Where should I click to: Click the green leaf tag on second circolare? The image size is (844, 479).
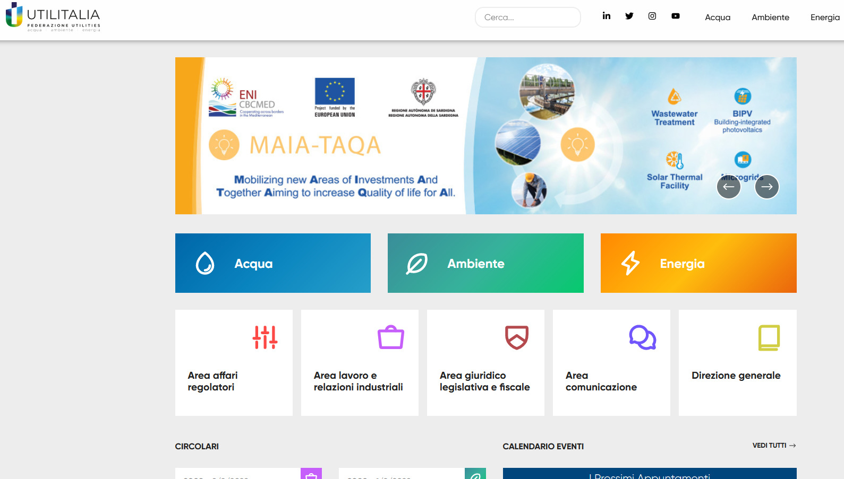(475, 474)
